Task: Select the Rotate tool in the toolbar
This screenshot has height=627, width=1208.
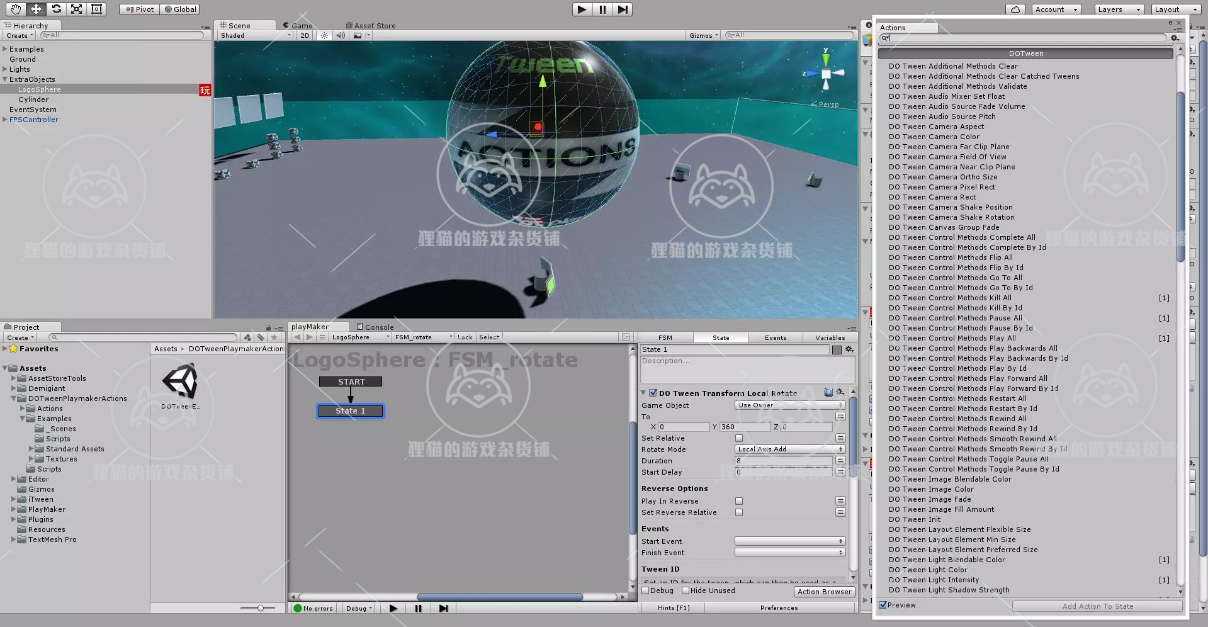Action: coord(56,9)
